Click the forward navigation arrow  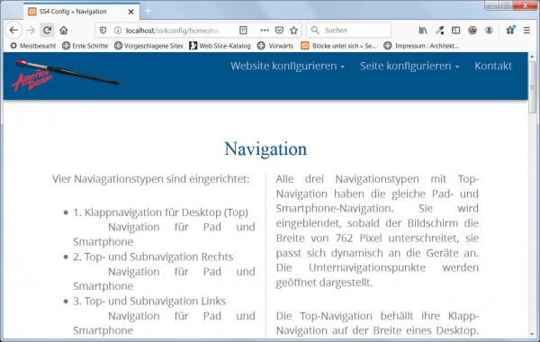tap(31, 31)
